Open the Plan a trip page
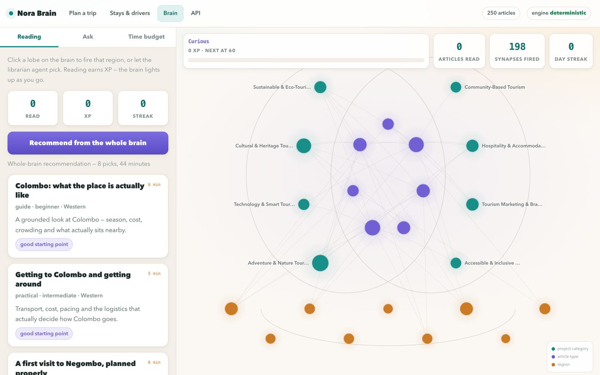 (83, 13)
